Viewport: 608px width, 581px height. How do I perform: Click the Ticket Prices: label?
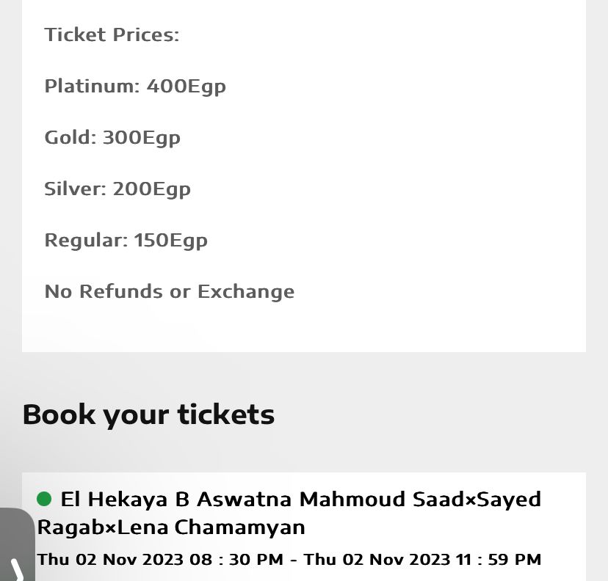[112, 34]
